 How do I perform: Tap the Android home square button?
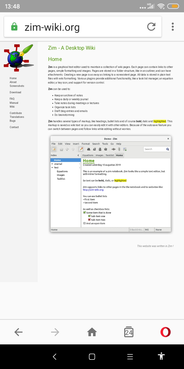click(92, 356)
